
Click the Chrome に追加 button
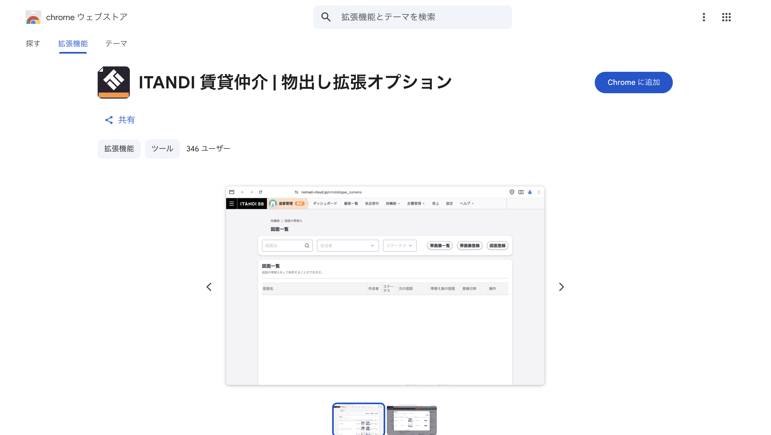tap(633, 82)
